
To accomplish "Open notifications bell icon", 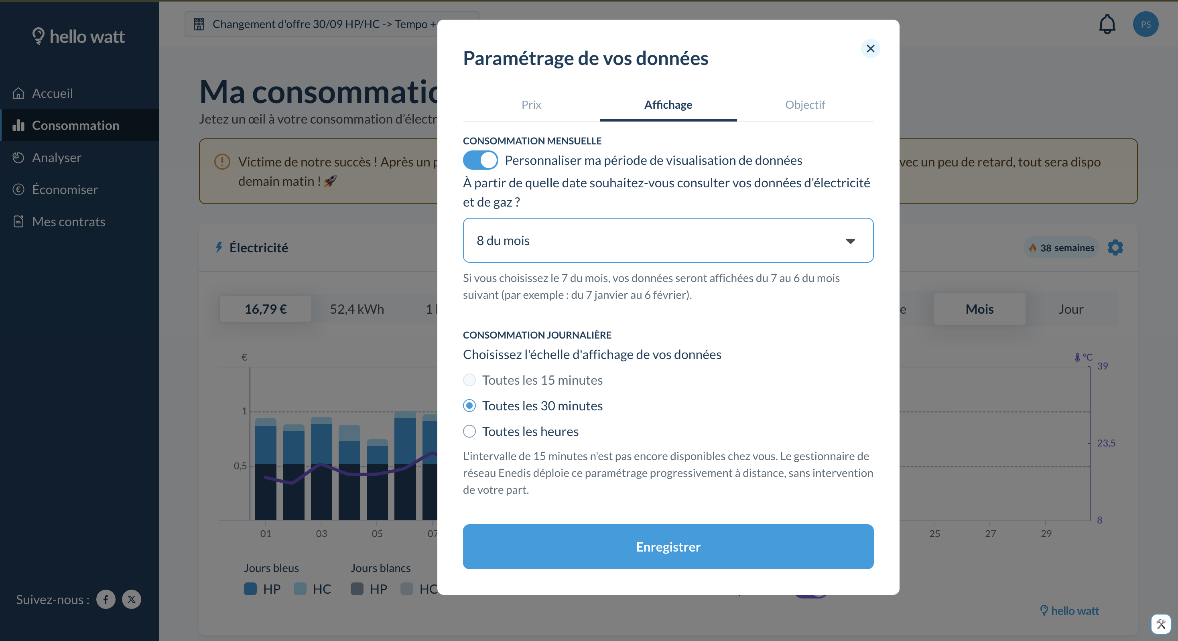I will pyautogui.click(x=1107, y=24).
